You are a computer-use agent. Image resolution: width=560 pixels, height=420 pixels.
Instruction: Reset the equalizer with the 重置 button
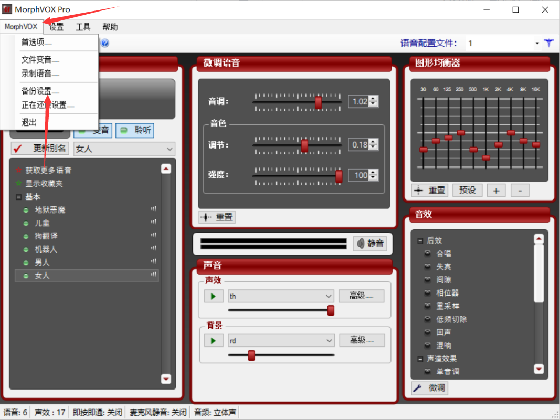[x=430, y=190]
